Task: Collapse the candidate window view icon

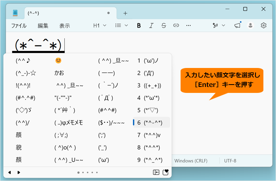Action: [156, 172]
